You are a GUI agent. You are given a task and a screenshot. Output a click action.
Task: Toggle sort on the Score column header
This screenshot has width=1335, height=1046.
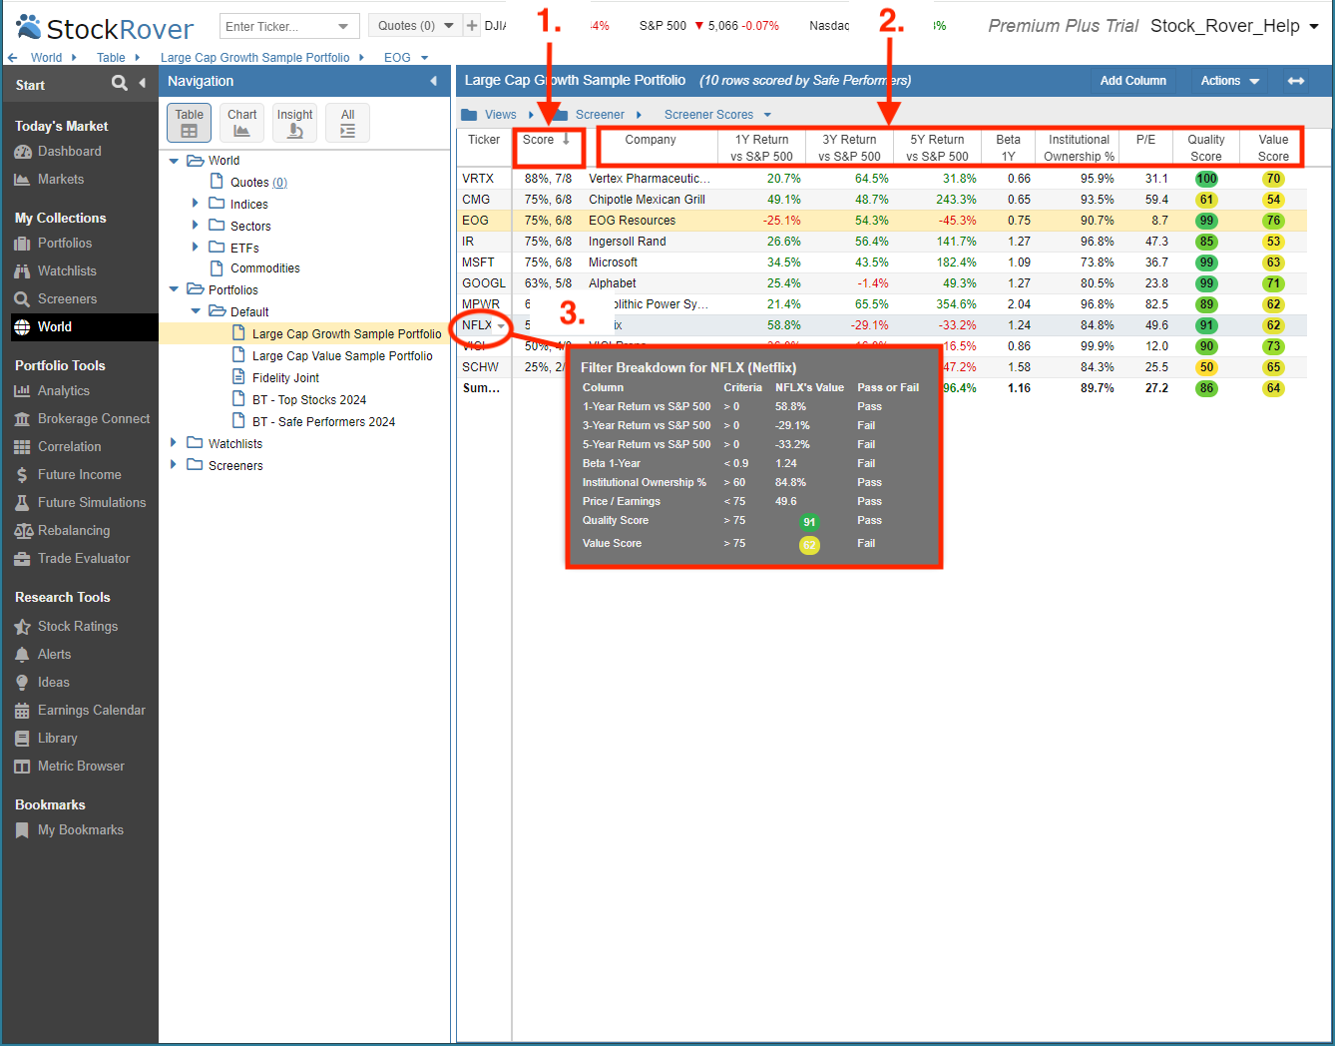(547, 141)
